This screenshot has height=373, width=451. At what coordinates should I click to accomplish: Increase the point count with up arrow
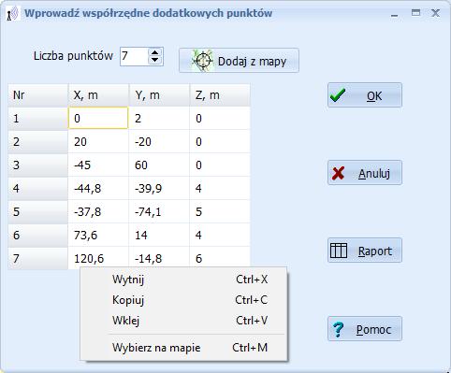click(x=154, y=52)
